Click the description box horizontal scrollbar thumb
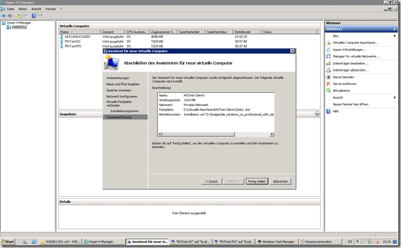 pyautogui.click(x=199, y=134)
